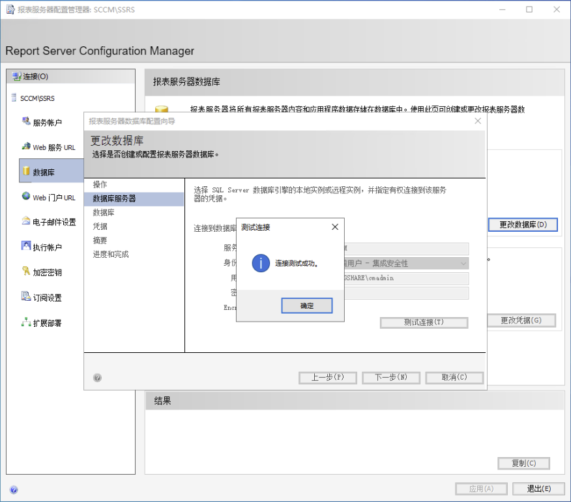The image size is (571, 502).
Task: Click the 更改凭据(G) button
Action: pos(521,320)
